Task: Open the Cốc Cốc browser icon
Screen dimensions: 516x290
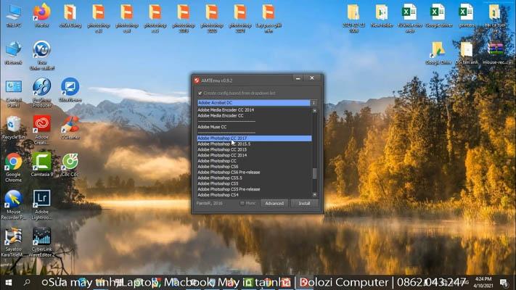Action: click(x=70, y=162)
